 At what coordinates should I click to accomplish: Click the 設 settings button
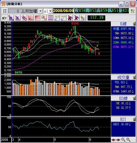click(x=132, y=11)
